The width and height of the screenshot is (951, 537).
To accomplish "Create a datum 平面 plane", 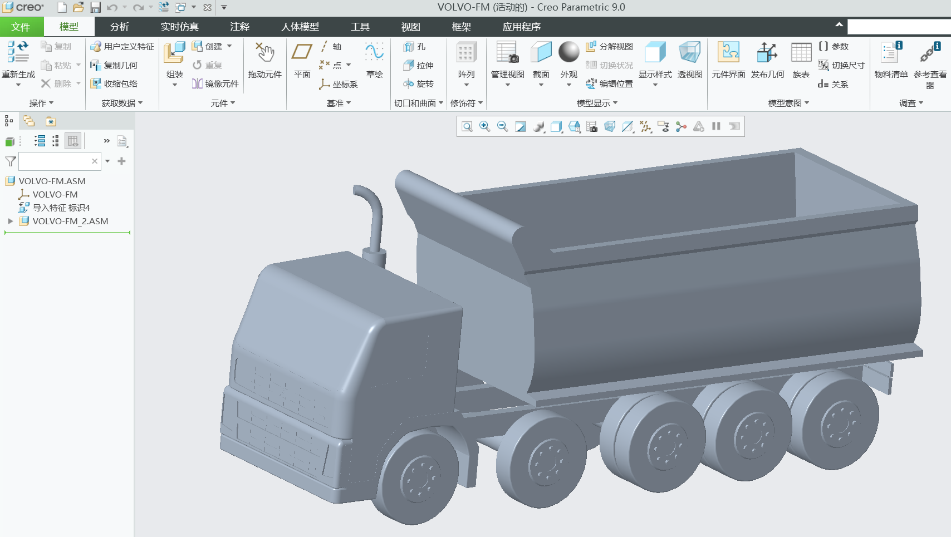I will (x=302, y=60).
